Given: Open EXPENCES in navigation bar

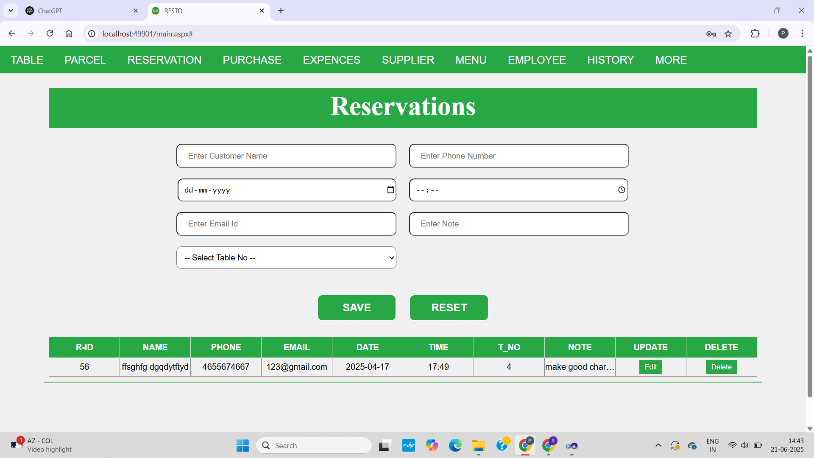Looking at the screenshot, I should tap(332, 60).
